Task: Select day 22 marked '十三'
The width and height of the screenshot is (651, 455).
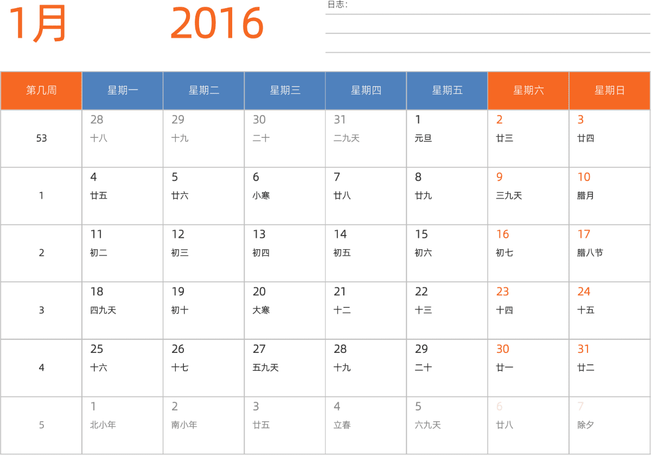Action: coord(447,311)
